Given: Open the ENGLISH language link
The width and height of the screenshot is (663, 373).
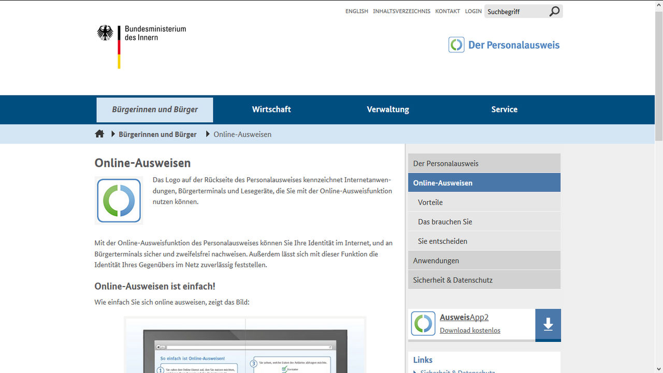Looking at the screenshot, I should point(357,11).
